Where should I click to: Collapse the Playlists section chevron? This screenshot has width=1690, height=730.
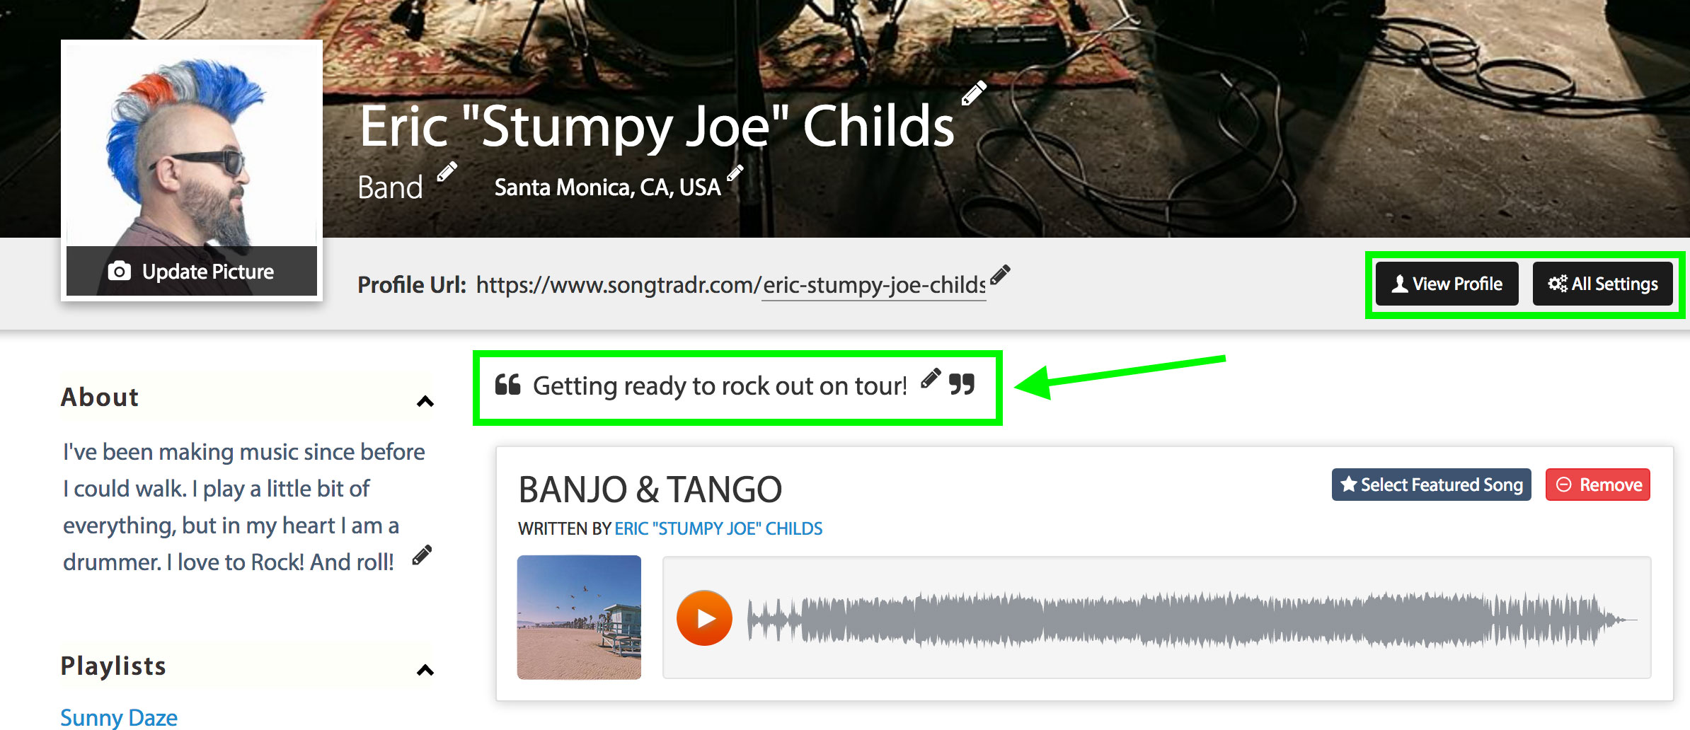click(x=425, y=670)
